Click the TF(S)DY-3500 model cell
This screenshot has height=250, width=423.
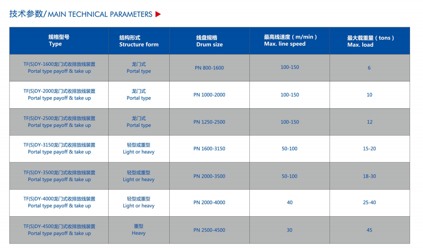click(x=59, y=176)
